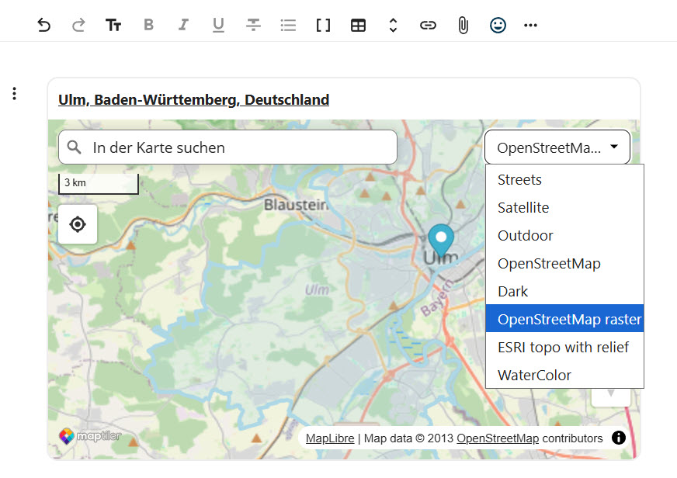Click the locate-me crosshair button on map
This screenshot has width=677, height=478.
tap(78, 224)
